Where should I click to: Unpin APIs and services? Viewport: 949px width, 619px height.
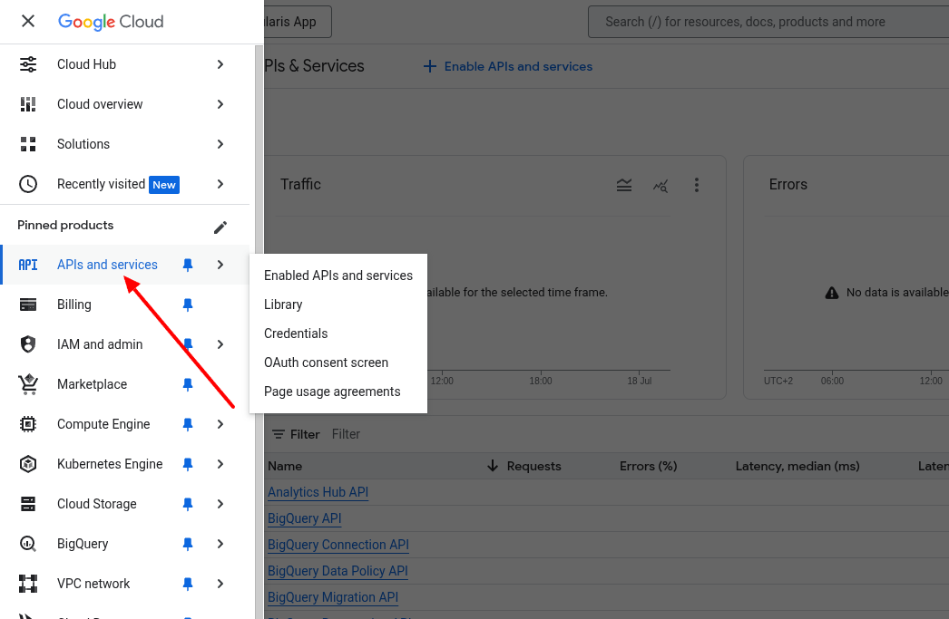pos(188,265)
